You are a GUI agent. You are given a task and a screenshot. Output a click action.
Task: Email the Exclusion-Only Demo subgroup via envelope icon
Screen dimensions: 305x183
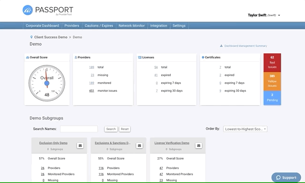pyautogui.click(x=80, y=146)
